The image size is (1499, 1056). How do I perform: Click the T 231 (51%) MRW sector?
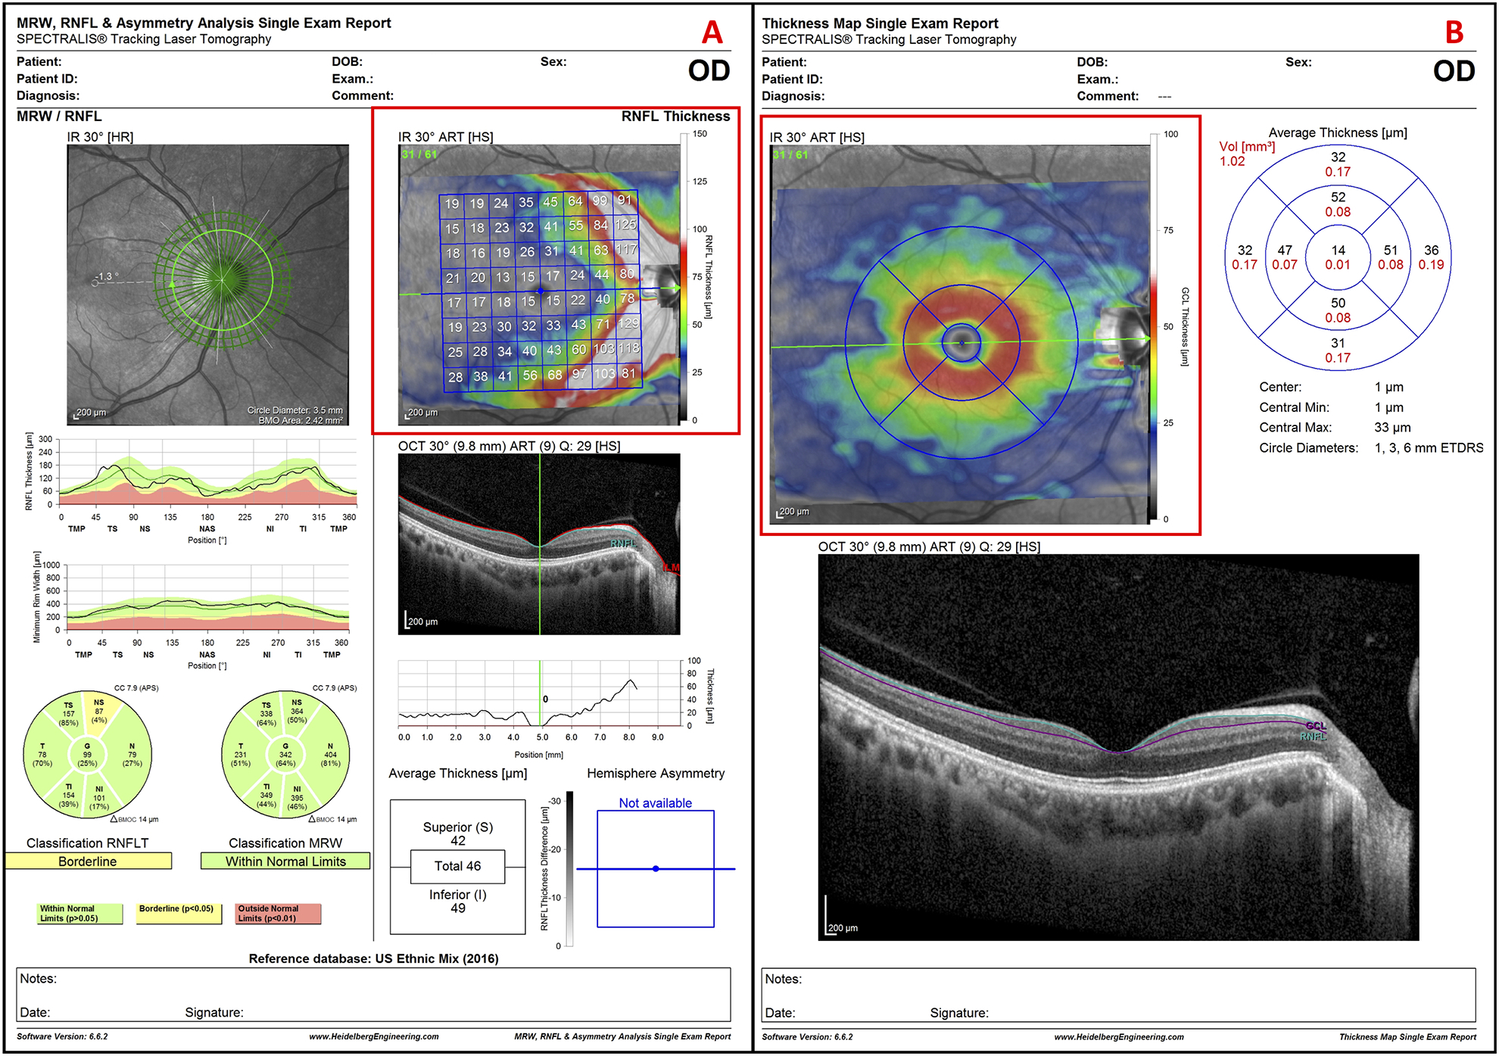pos(241,754)
